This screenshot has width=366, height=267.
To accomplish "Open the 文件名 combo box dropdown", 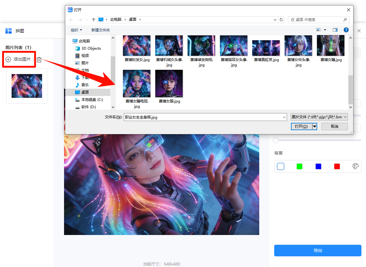I will pos(284,117).
